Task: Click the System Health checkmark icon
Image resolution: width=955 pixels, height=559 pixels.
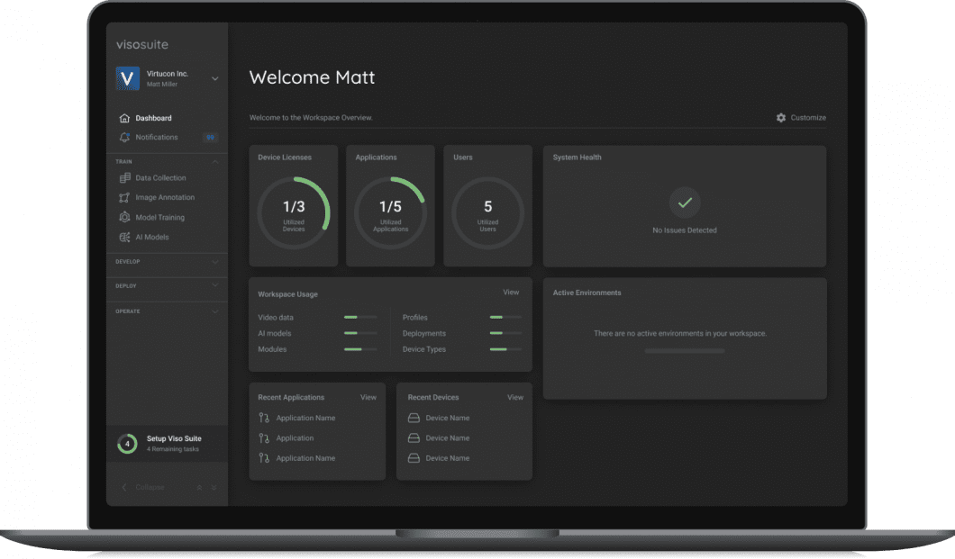Action: pyautogui.click(x=685, y=203)
